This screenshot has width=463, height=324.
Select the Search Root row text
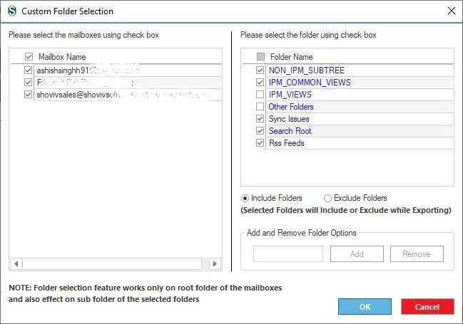(x=290, y=130)
